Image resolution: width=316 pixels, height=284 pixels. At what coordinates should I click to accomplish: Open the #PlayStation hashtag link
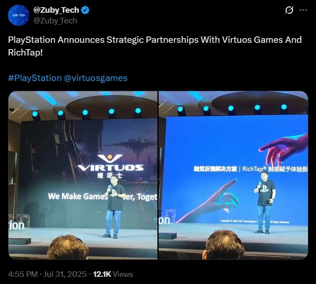click(x=35, y=78)
